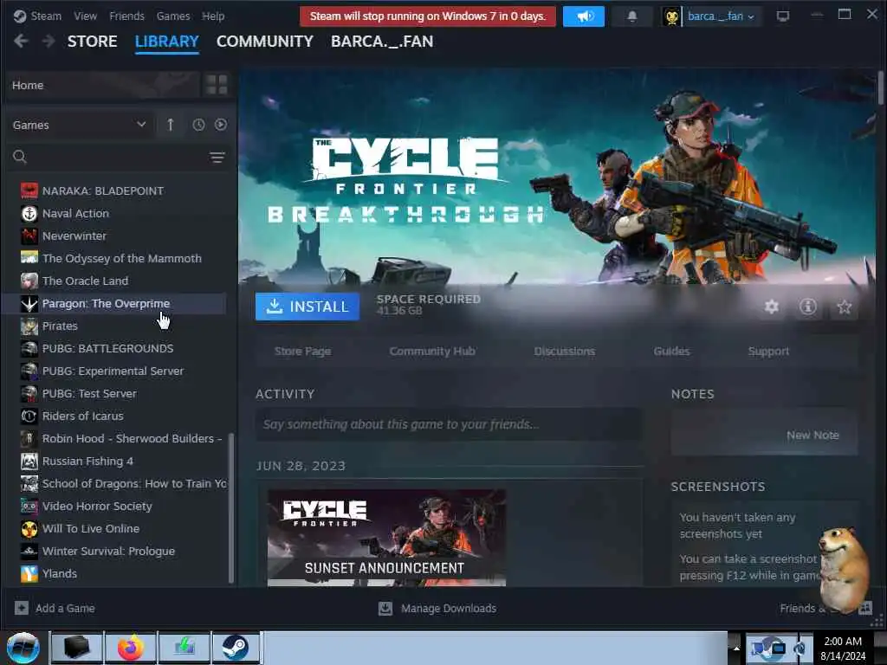Open the Support link
Image resolution: width=887 pixels, height=665 pixels.
(768, 352)
